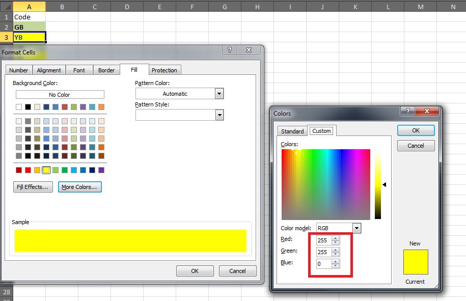
Task: Increase the Blue value with up arrow
Action: 335,262
